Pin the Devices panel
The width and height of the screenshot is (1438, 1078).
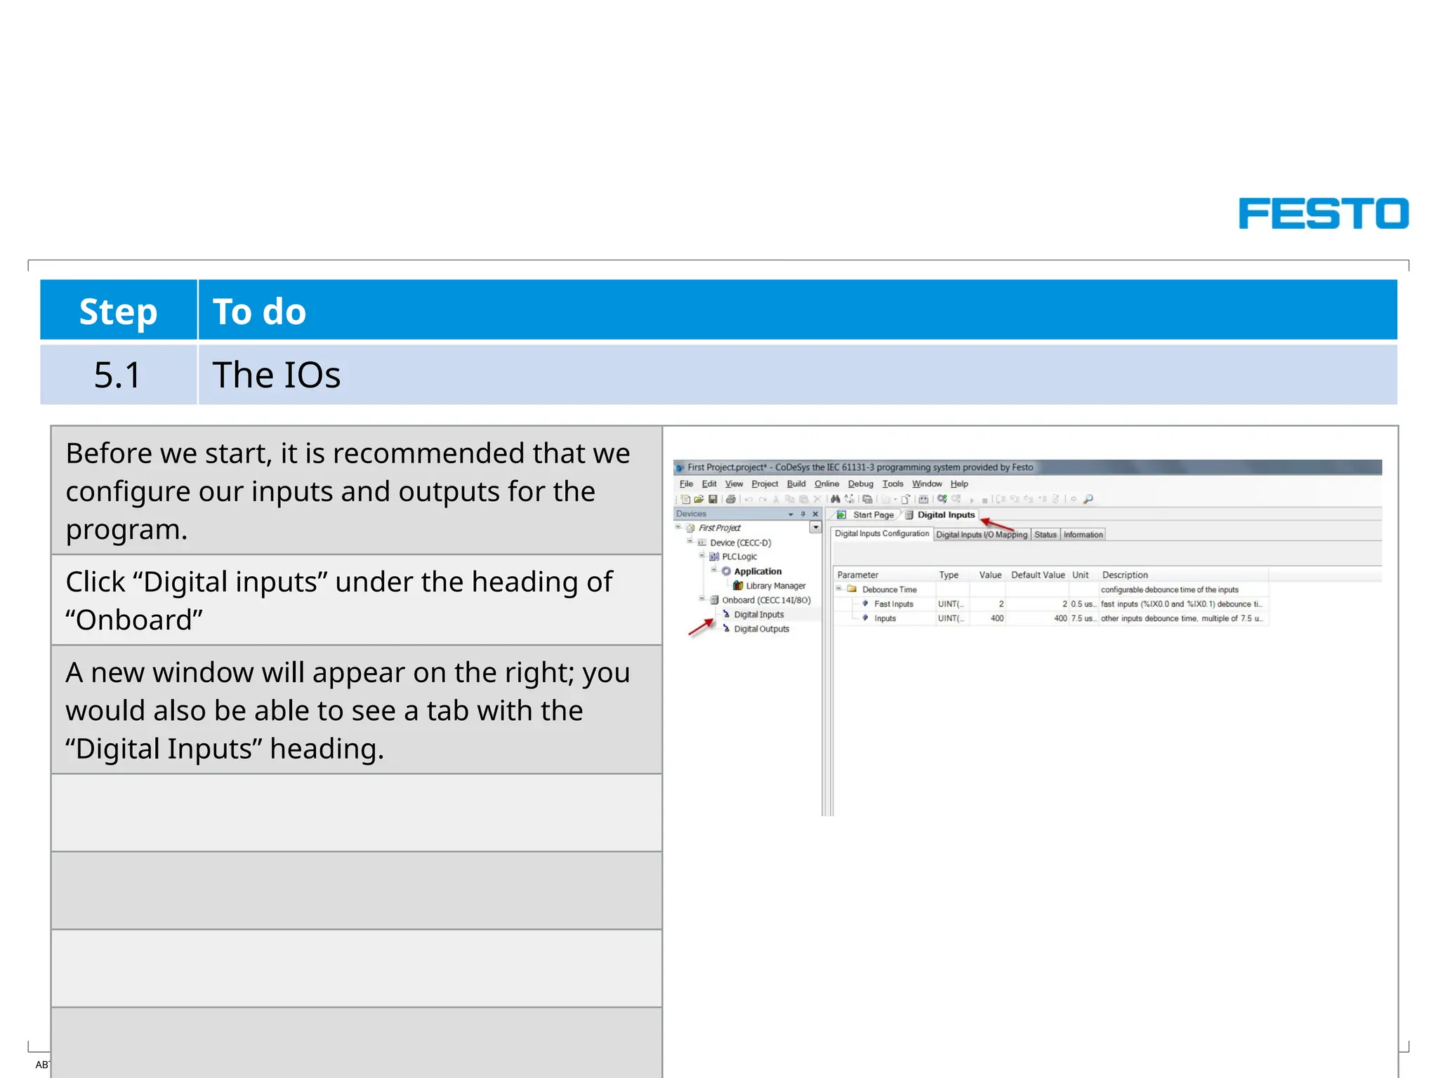(803, 514)
